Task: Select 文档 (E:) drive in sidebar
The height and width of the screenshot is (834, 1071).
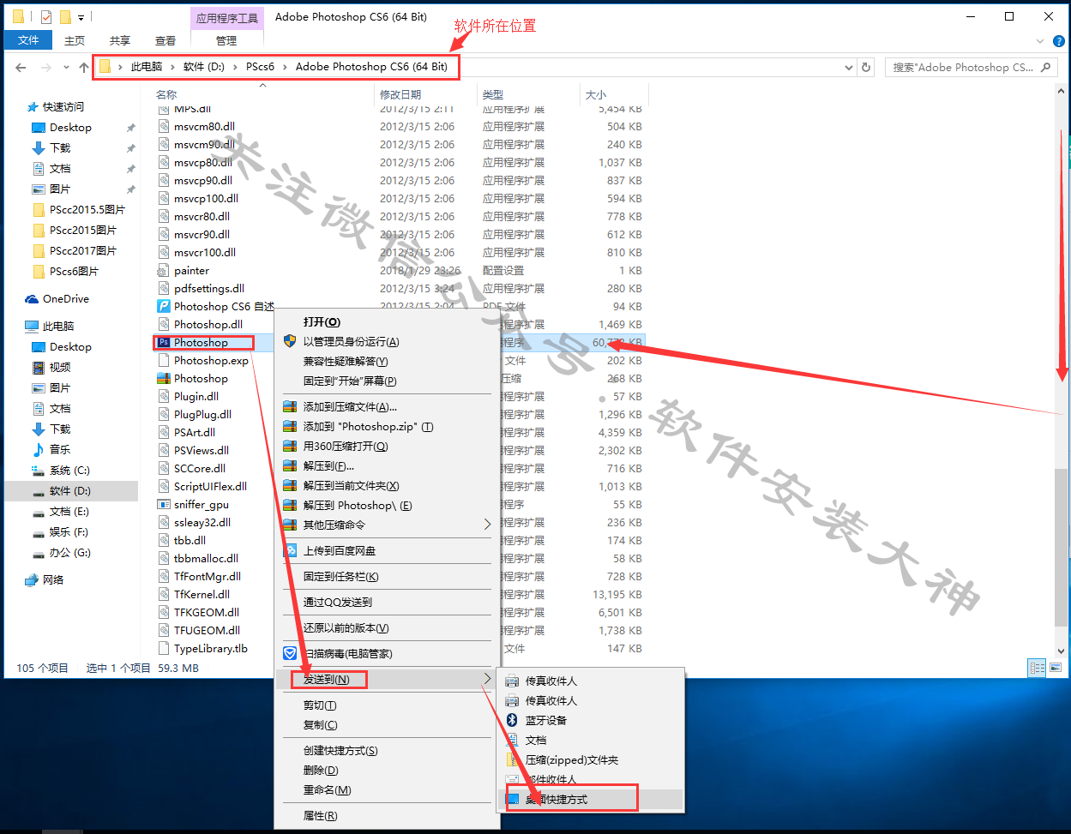Action: point(69,511)
